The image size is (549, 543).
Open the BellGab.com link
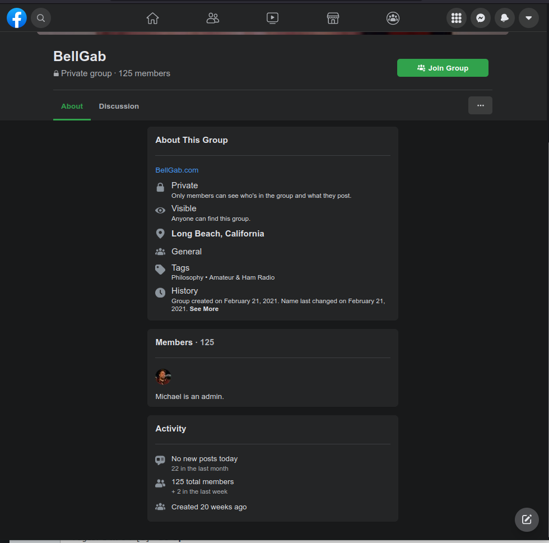click(177, 170)
